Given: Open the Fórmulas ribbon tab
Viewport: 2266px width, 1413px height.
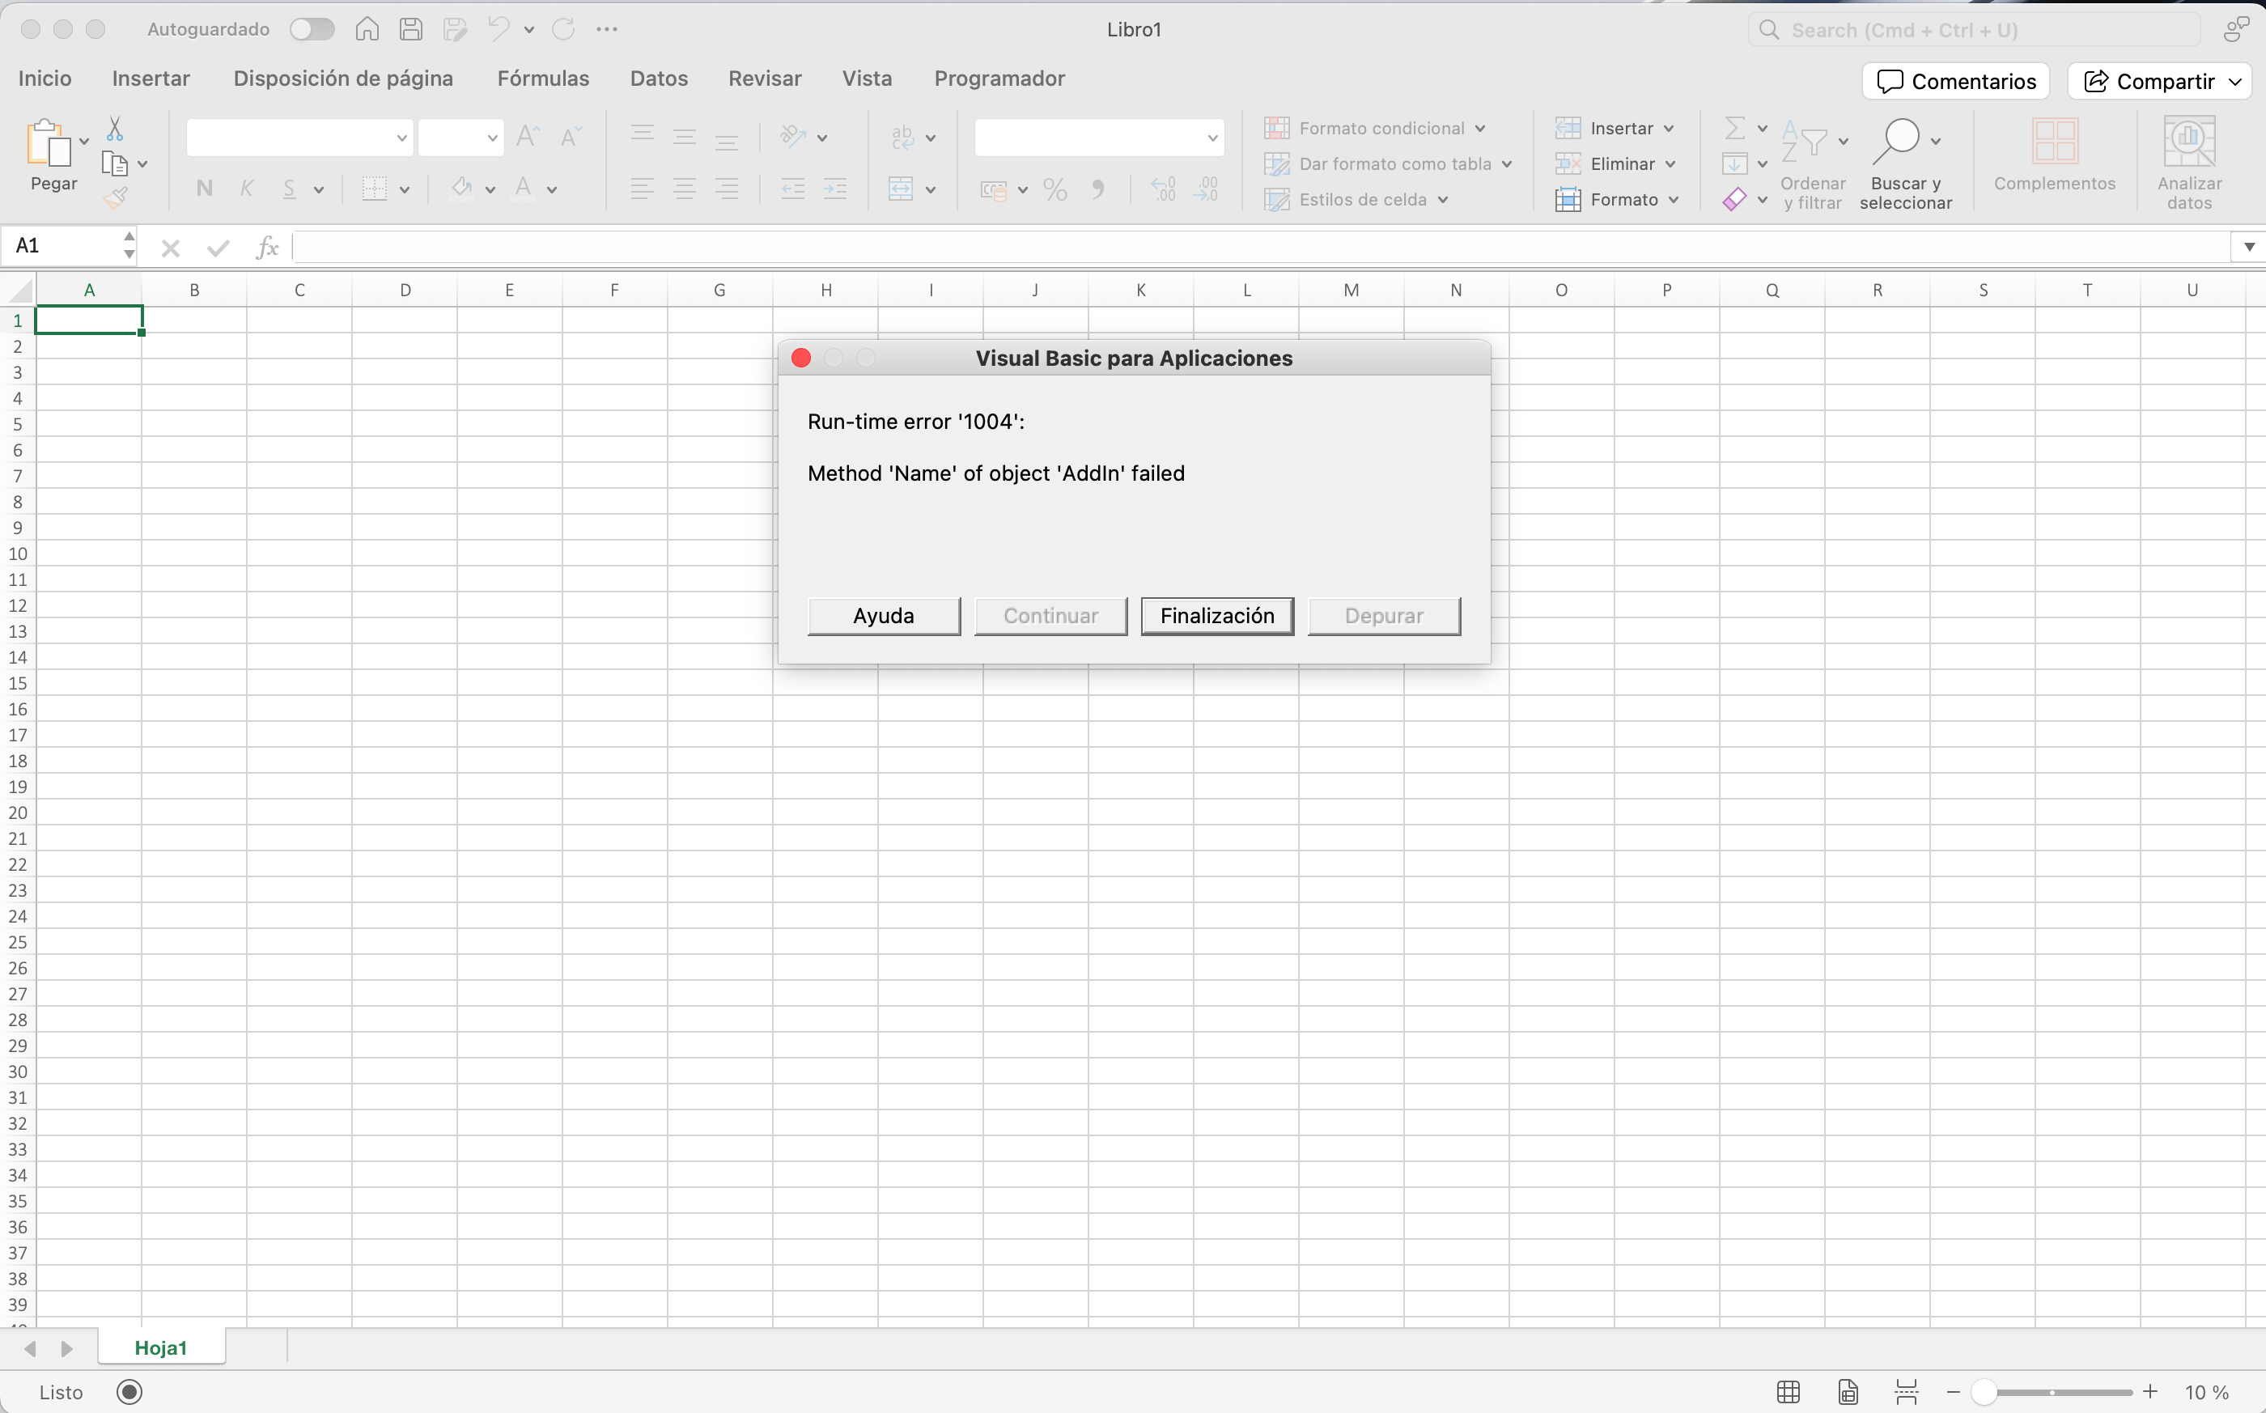Looking at the screenshot, I should [x=543, y=78].
